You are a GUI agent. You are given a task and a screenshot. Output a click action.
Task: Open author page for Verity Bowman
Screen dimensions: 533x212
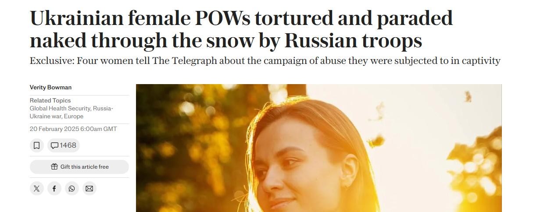tap(50, 87)
